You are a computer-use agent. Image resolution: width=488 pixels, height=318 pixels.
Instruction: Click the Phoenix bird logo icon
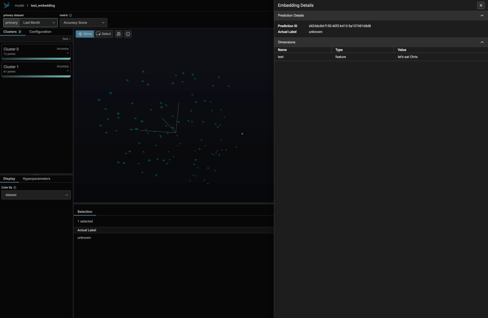6,5
